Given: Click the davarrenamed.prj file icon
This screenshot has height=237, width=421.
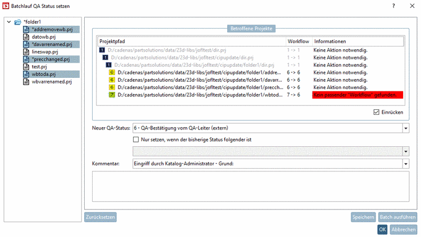Looking at the screenshot, I should [26, 44].
